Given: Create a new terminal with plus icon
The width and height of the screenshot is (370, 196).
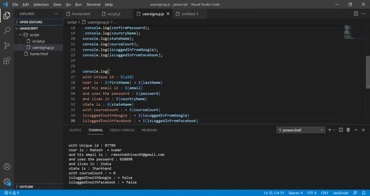Looking at the screenshot, I should [x=330, y=130].
